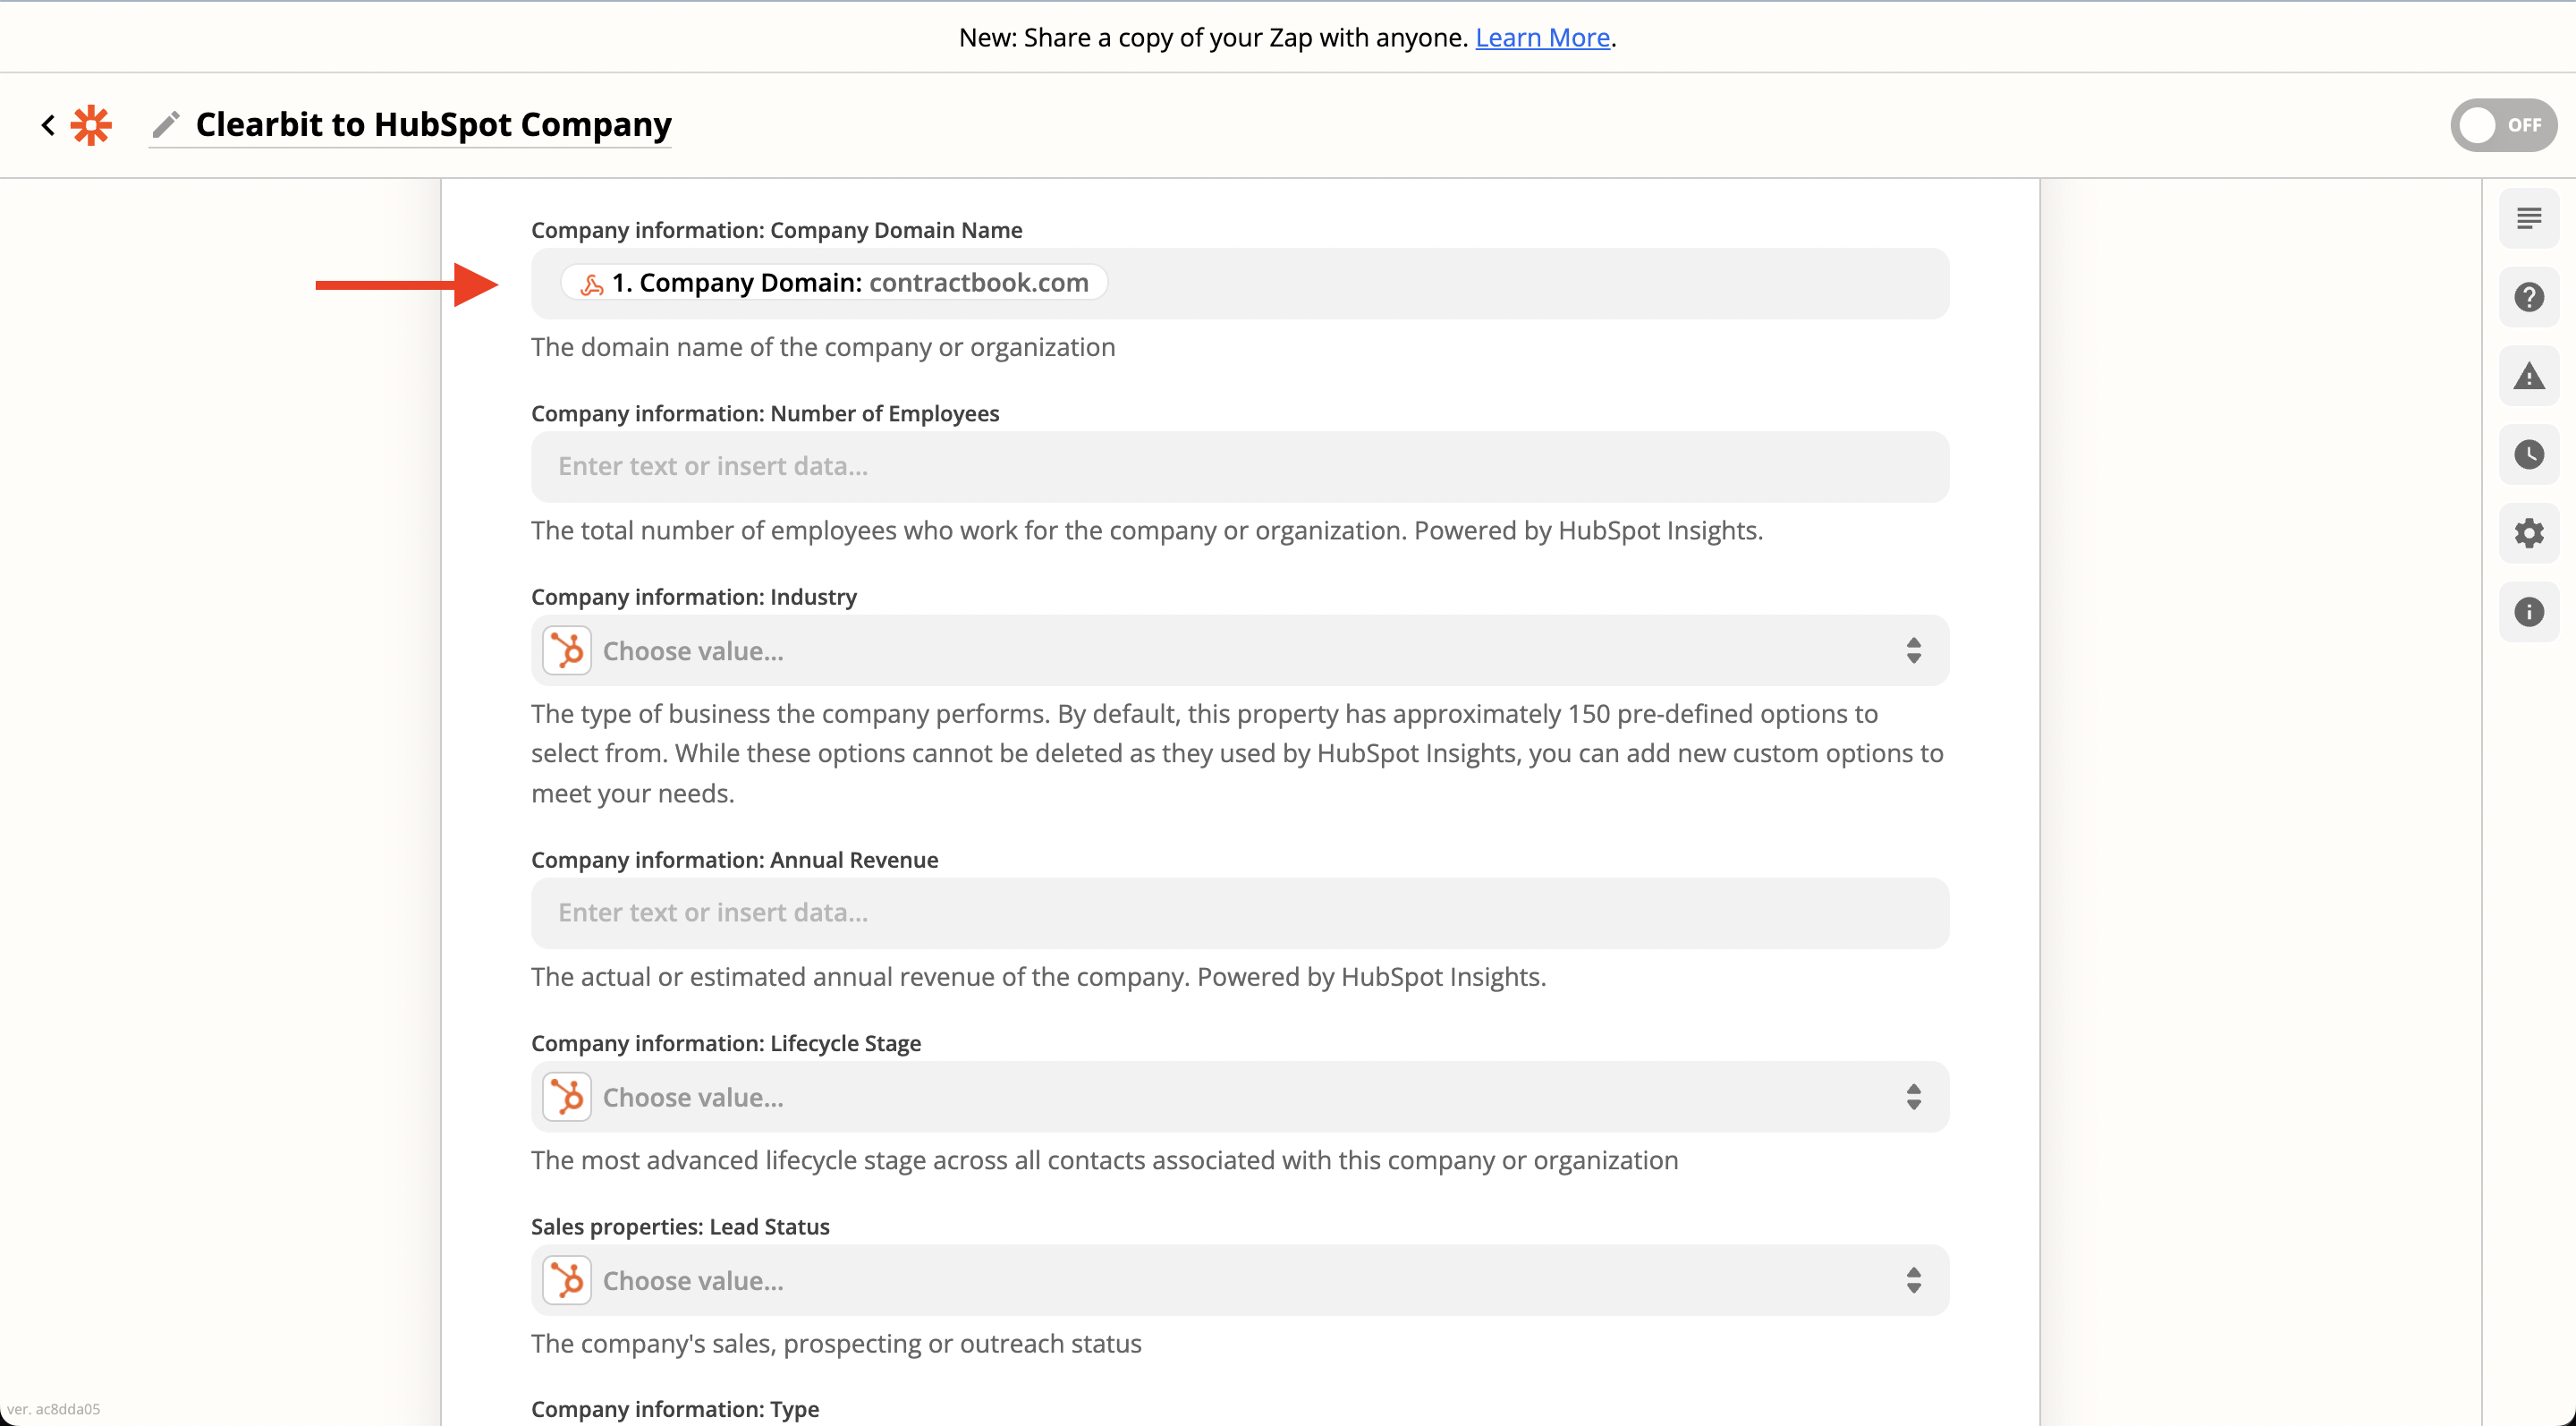Click HubSpot icon in Industry field

point(567,651)
